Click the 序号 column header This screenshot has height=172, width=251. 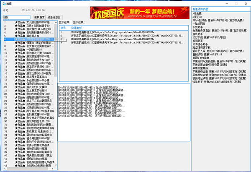pyautogui.click(x=63, y=28)
